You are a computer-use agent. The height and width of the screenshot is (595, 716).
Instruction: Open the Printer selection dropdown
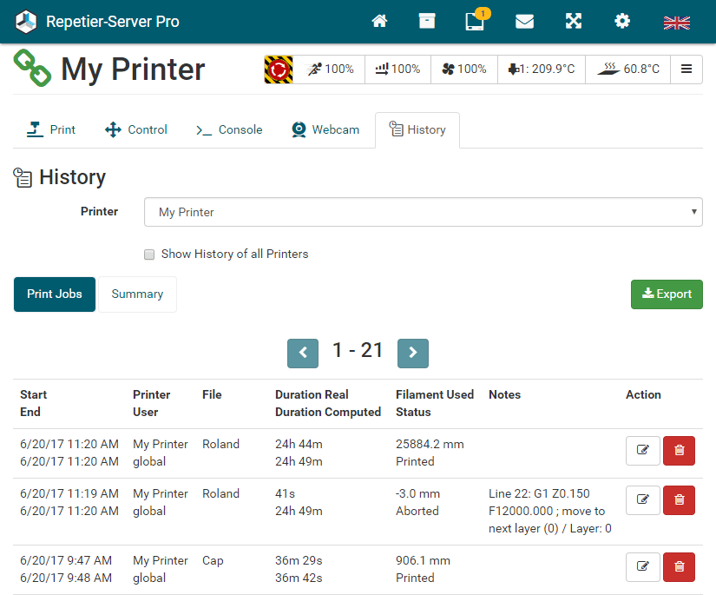(x=423, y=212)
